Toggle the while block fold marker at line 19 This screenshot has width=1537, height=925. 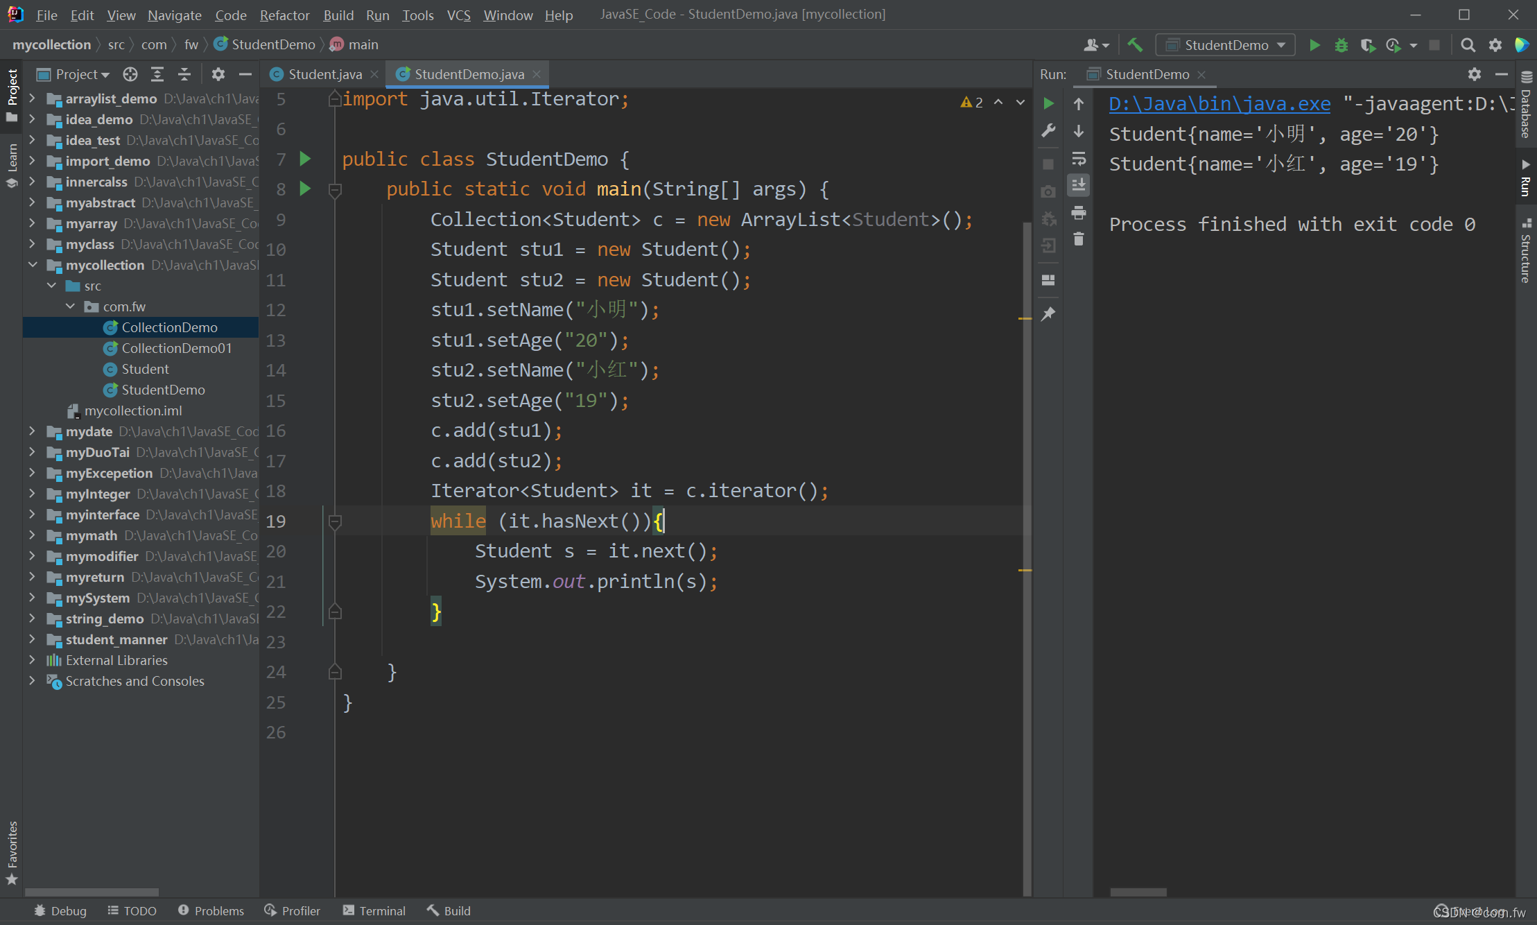335,521
